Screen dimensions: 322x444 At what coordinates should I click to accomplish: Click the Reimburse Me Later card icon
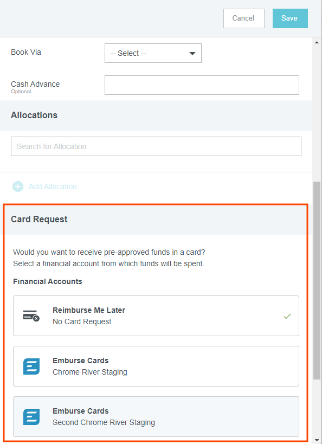tap(31, 316)
